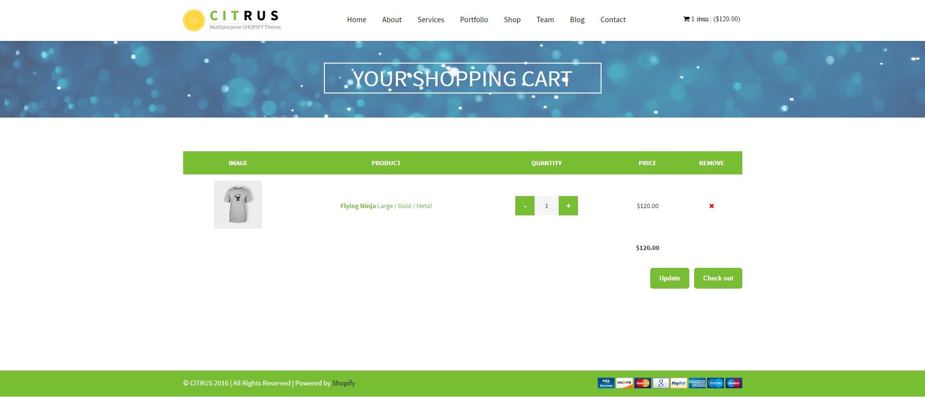
Task: Click the Google Wallet payment icon
Action: (661, 383)
